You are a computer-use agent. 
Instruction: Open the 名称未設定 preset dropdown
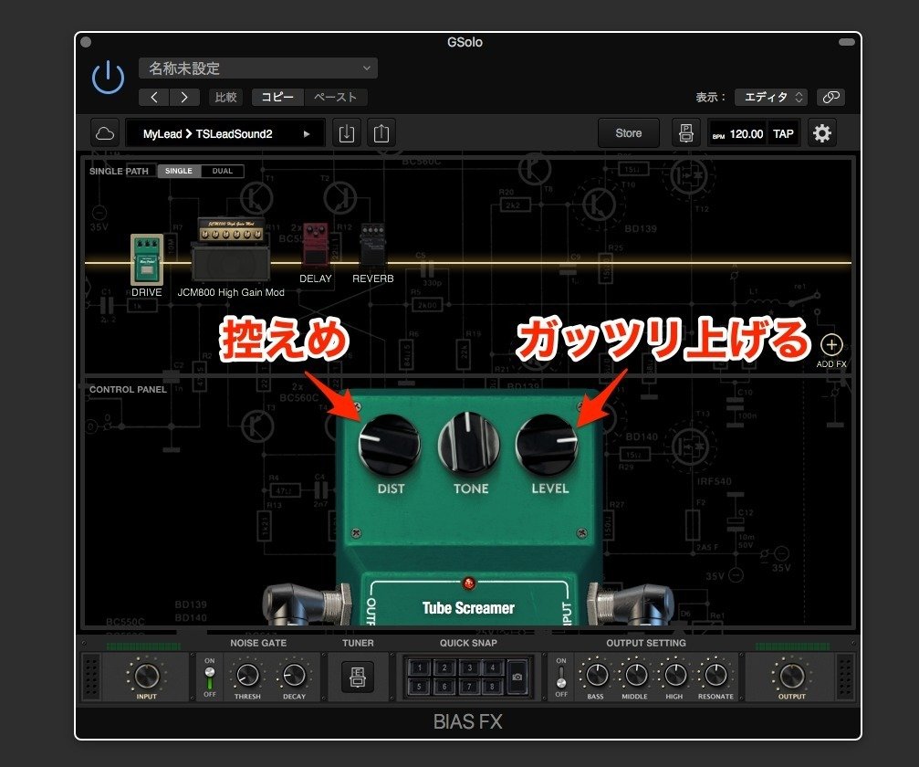tap(258, 68)
